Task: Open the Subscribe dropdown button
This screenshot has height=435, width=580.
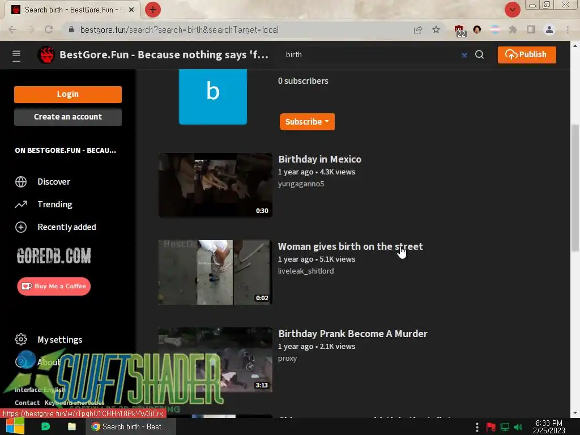Action: tap(307, 122)
